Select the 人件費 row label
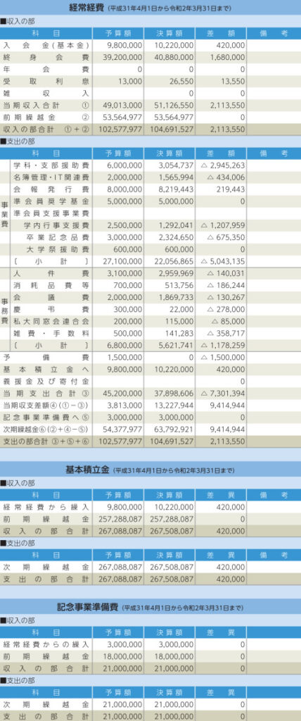The height and width of the screenshot is (721, 301). click(x=51, y=274)
